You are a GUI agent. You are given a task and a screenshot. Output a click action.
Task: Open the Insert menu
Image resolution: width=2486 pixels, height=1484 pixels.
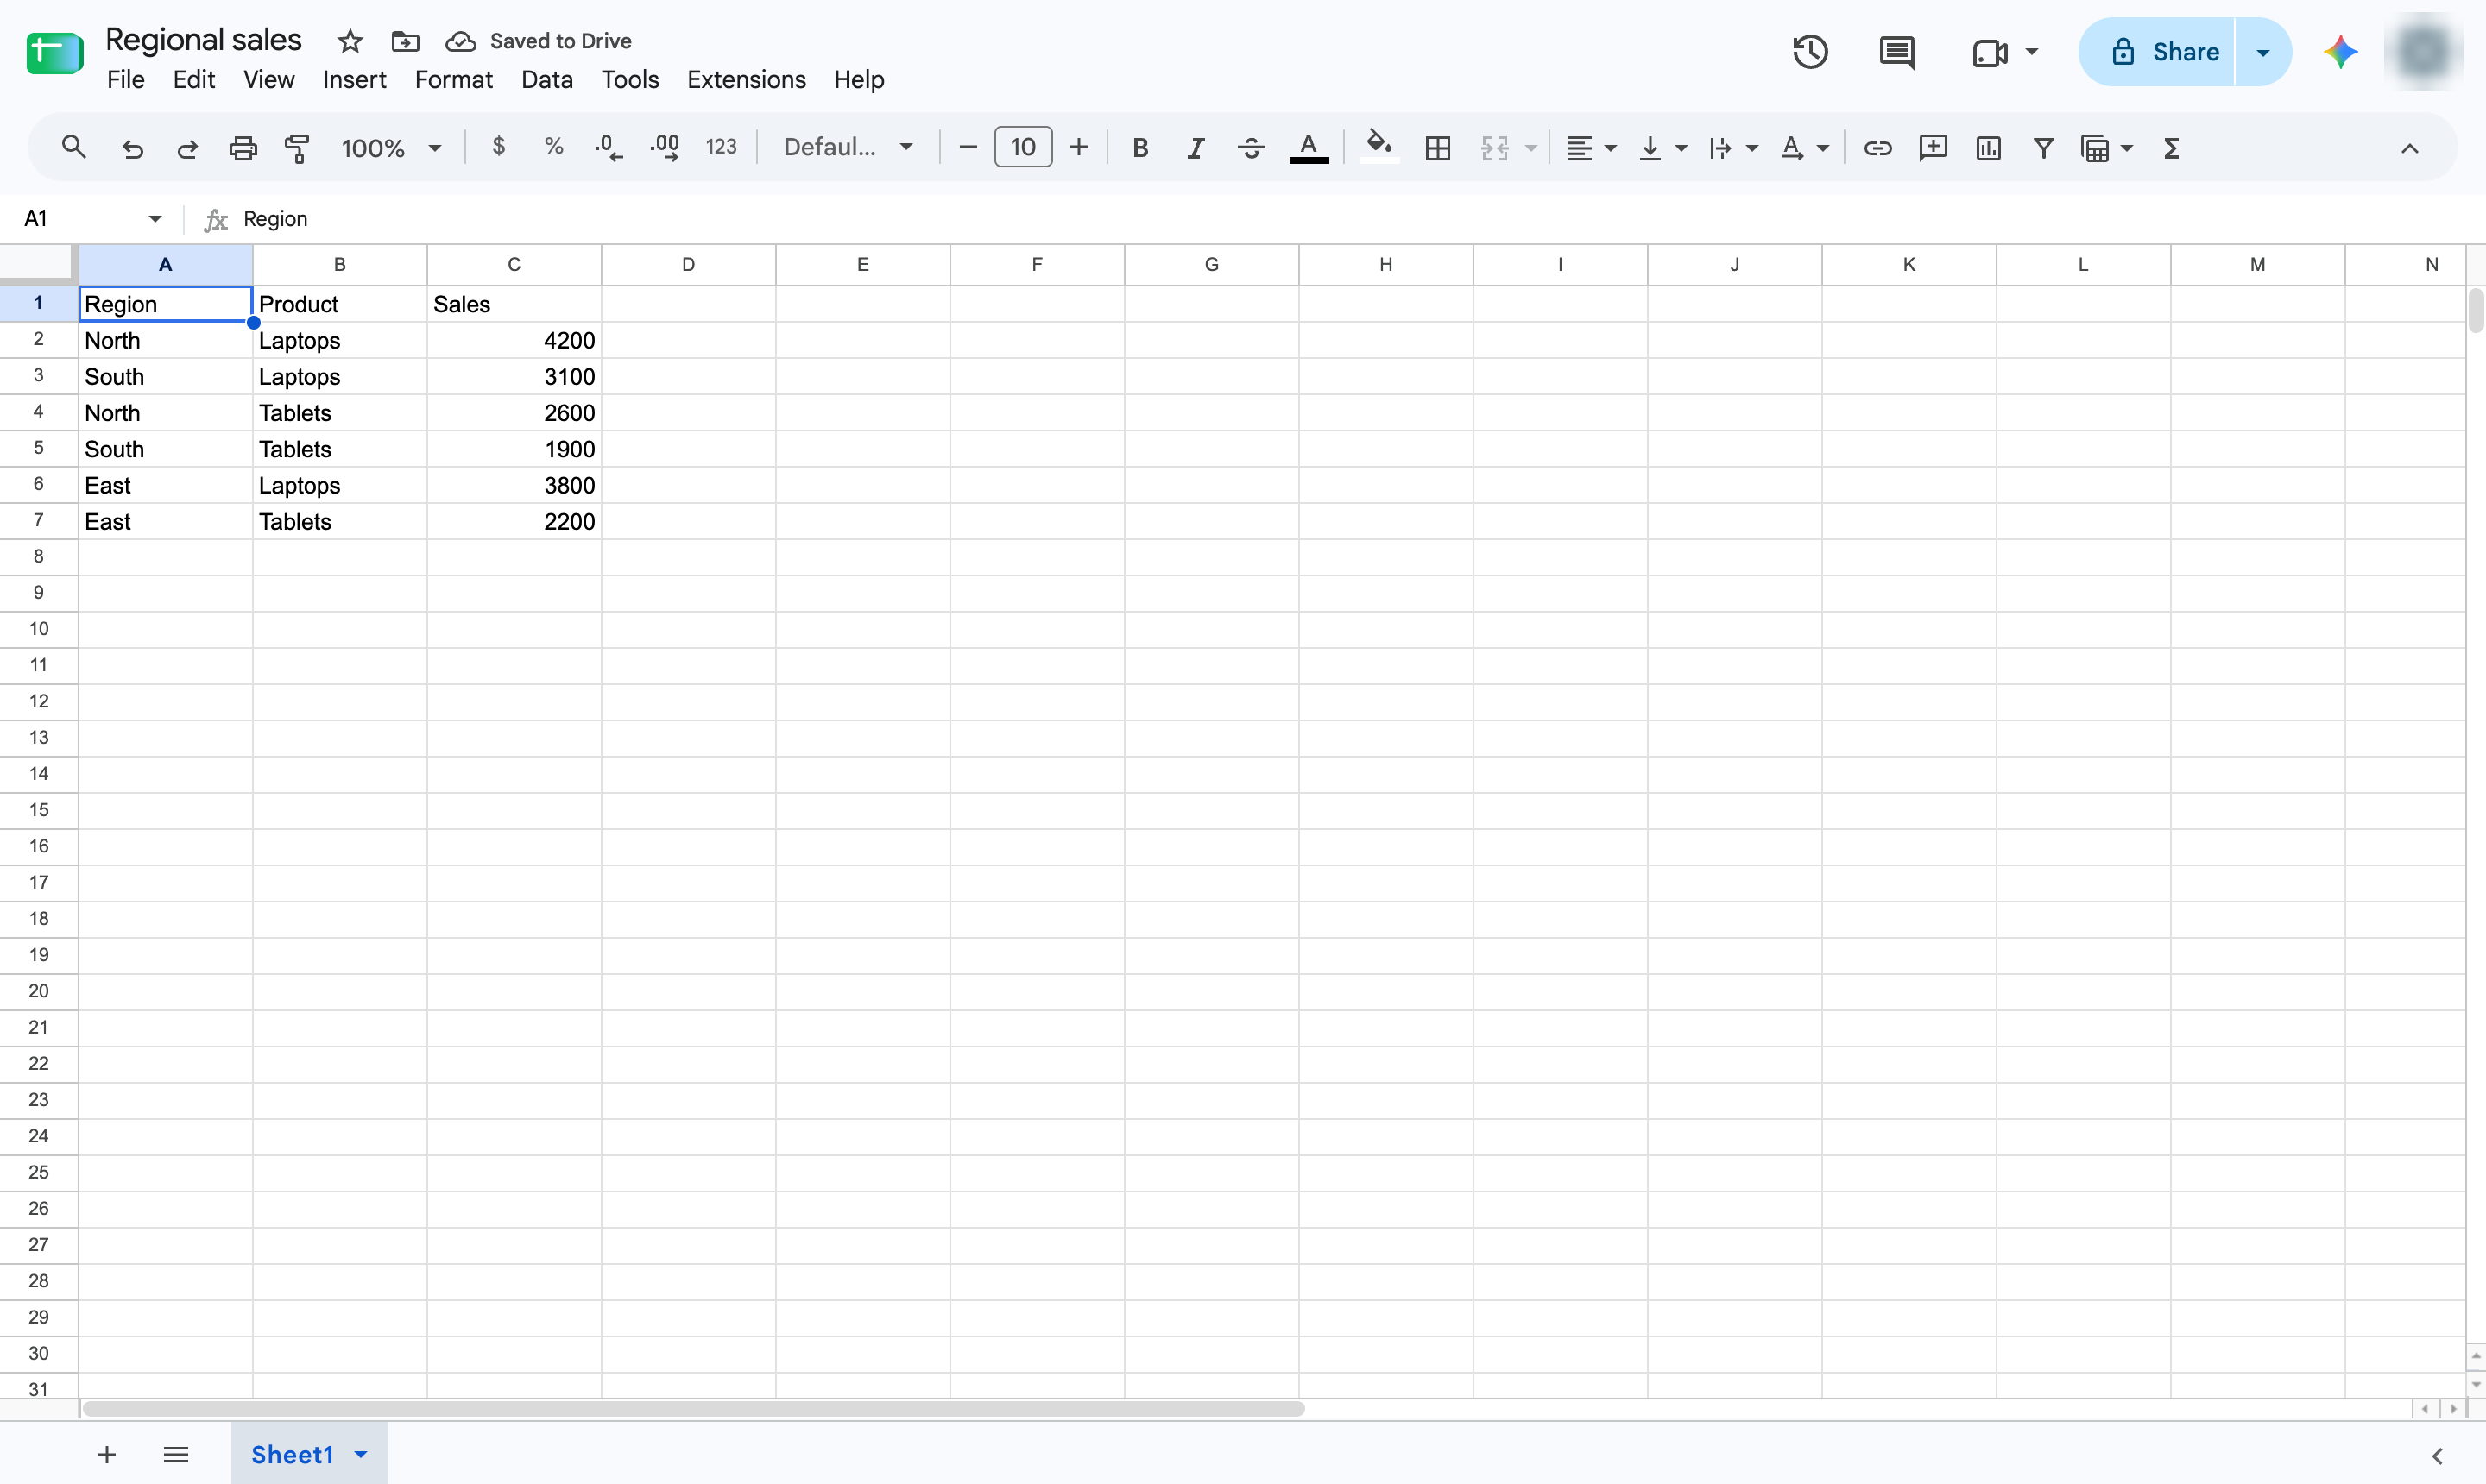[354, 80]
